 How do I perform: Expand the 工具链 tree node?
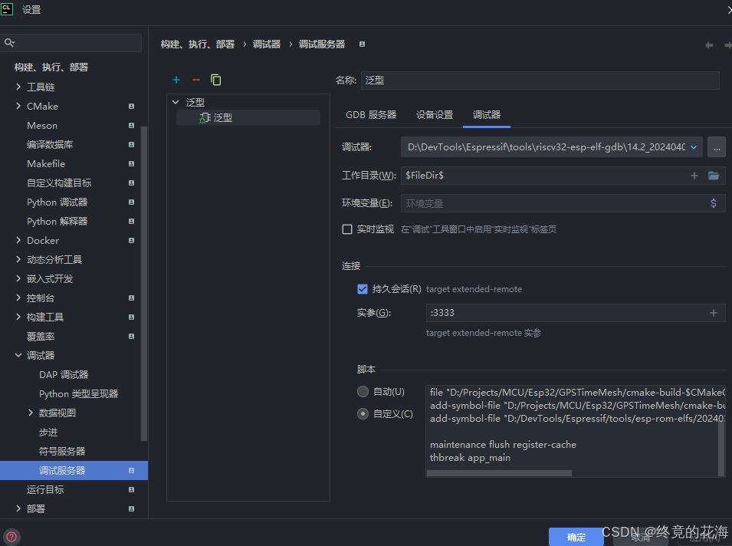[x=18, y=87]
